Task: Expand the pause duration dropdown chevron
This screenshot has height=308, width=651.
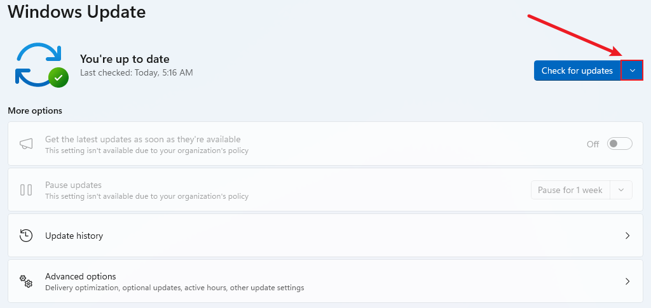Action: click(x=621, y=190)
